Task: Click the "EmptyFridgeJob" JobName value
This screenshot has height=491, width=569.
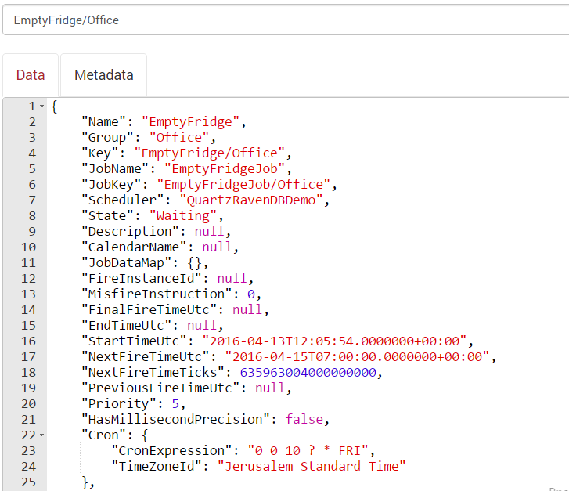Action: click(x=225, y=169)
